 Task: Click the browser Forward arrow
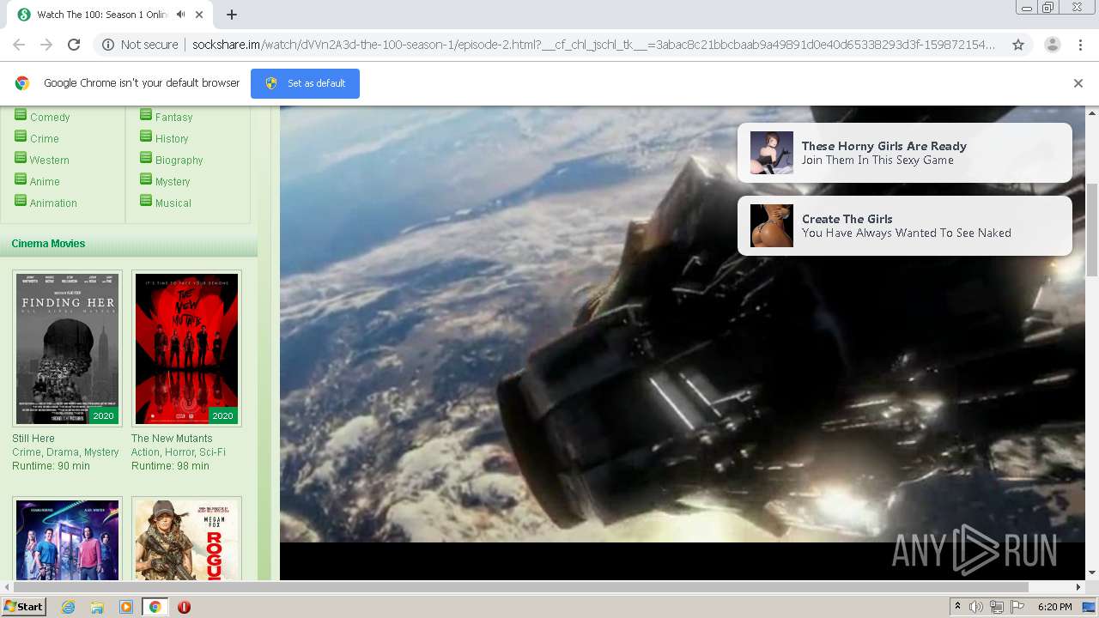[46, 45]
